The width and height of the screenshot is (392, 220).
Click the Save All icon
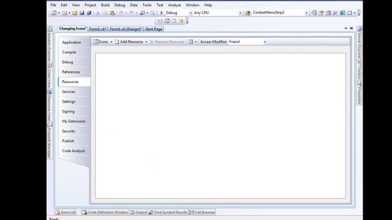click(89, 13)
